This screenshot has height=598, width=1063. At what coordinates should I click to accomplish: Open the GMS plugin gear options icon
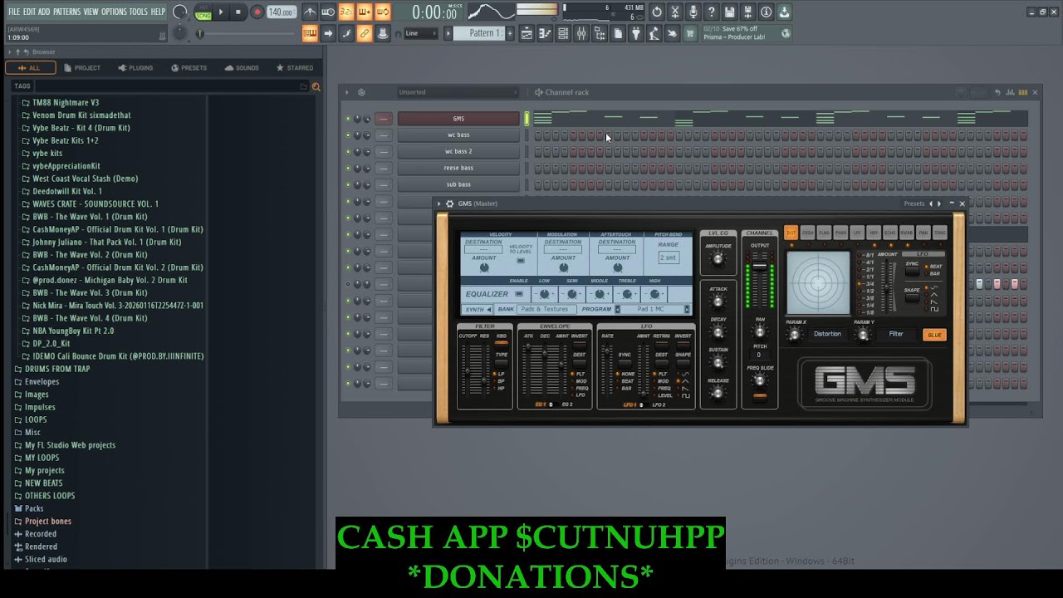click(449, 203)
